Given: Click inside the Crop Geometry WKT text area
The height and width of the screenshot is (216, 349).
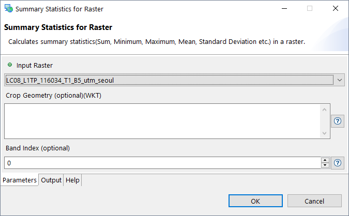Looking at the screenshot, I should tap(161, 121).
